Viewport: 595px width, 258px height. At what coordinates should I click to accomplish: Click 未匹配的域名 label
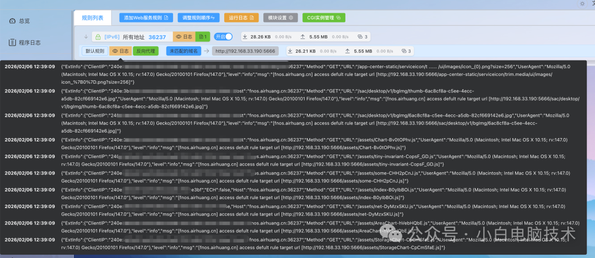point(183,51)
